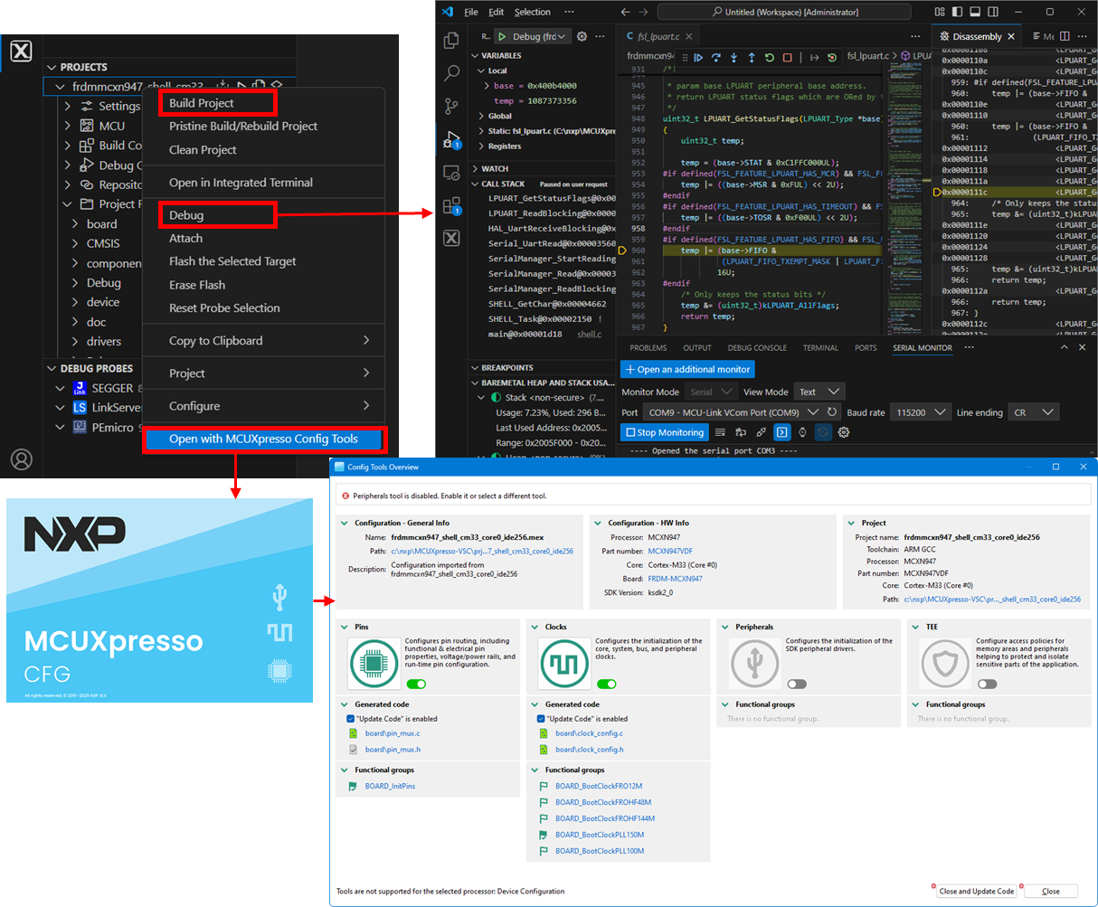The height and width of the screenshot is (907, 1098).
Task: Open Run and Debug in activity bar
Action: point(451,140)
